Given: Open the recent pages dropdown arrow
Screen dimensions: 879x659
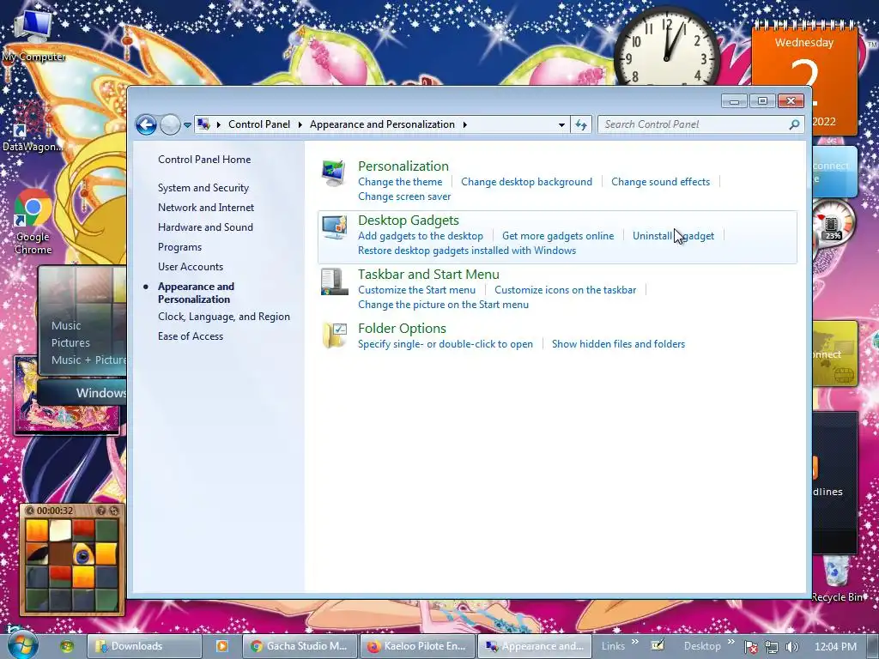Looking at the screenshot, I should 187,125.
